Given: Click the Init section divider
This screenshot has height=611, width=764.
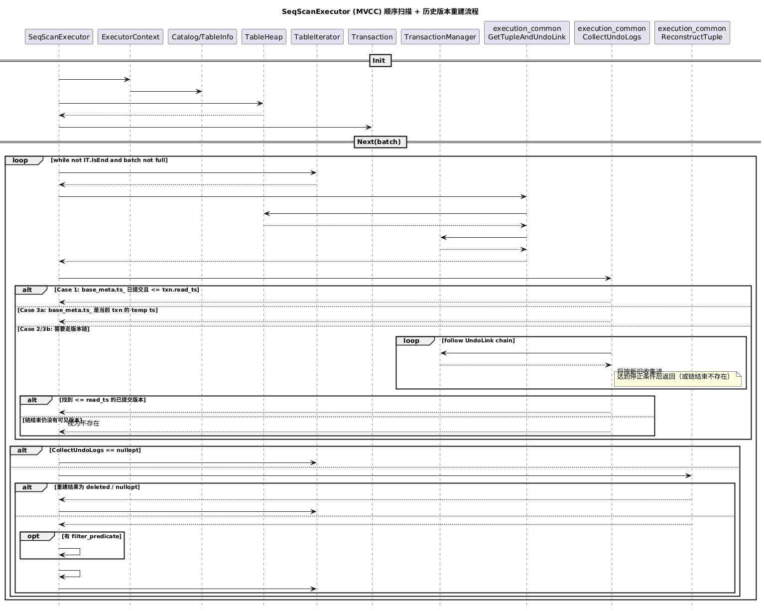Looking at the screenshot, I should 380,60.
